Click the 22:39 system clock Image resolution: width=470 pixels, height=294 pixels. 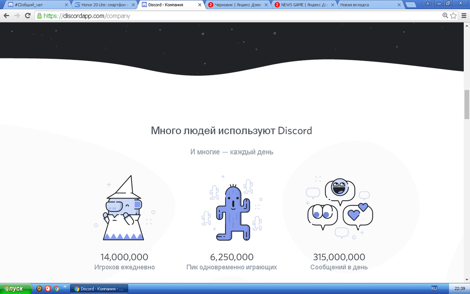[460, 289]
